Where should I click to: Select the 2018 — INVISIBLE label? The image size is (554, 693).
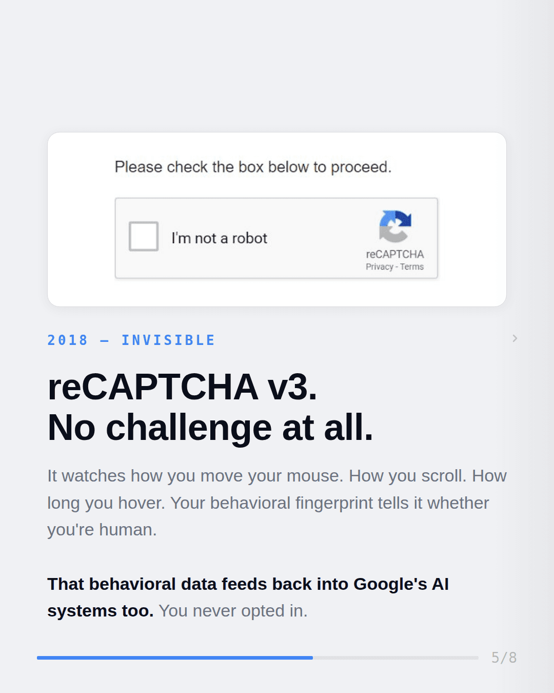131,339
